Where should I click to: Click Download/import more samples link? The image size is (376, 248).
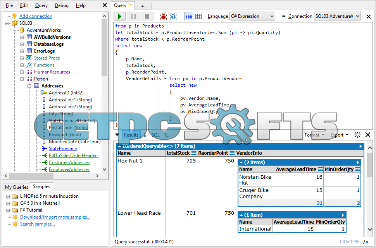55,217
